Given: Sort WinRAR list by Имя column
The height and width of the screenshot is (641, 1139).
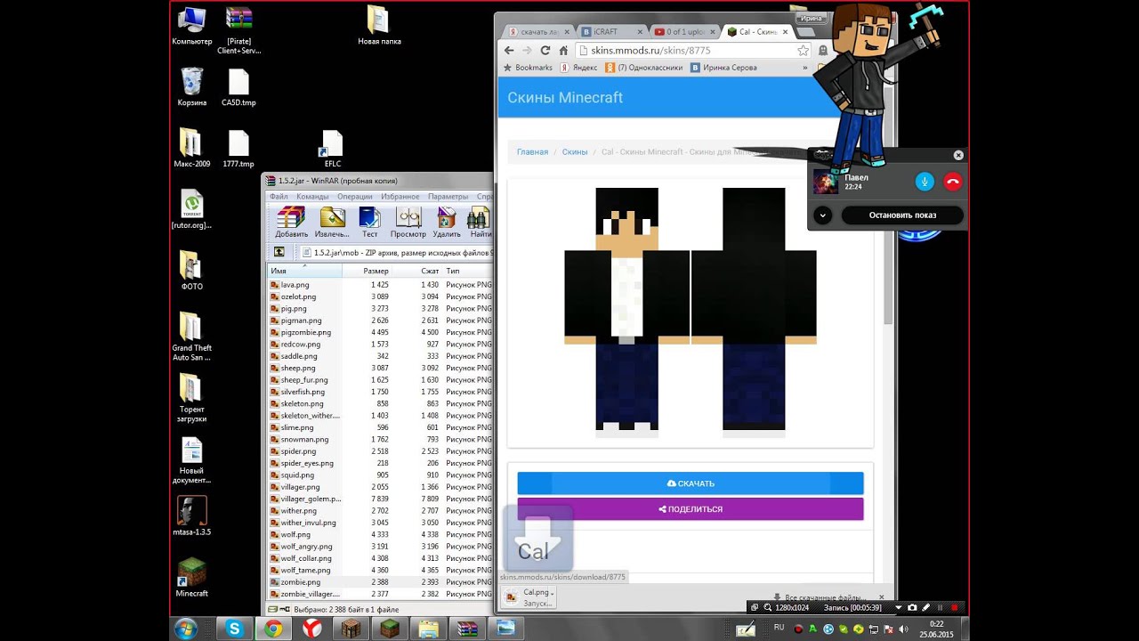Looking at the screenshot, I should click(x=304, y=271).
